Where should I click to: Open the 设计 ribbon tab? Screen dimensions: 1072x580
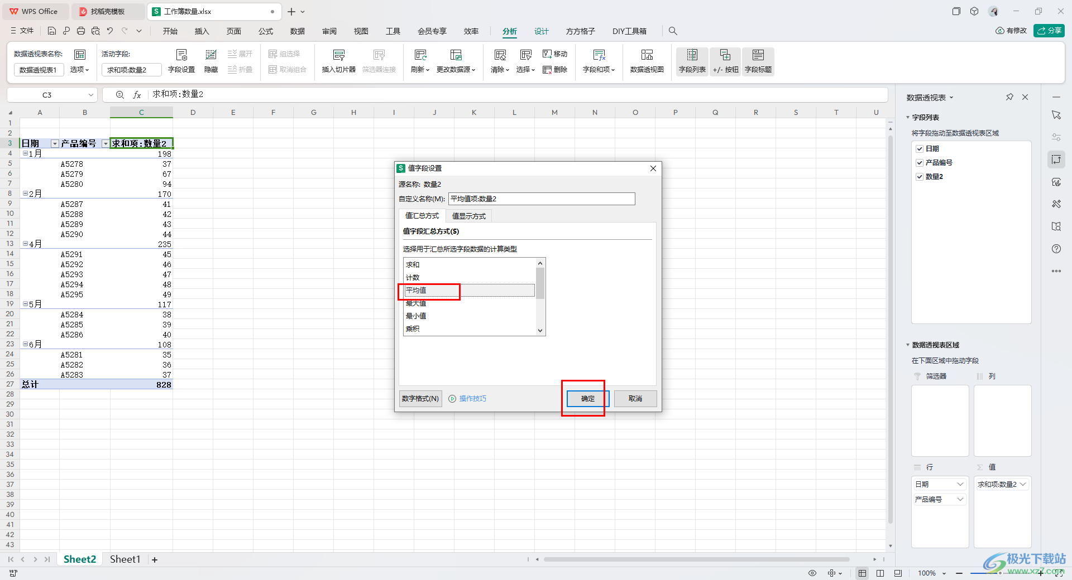click(542, 31)
